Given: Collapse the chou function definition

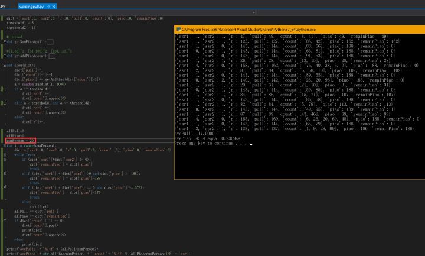Looking at the screenshot, I should [5, 64].
